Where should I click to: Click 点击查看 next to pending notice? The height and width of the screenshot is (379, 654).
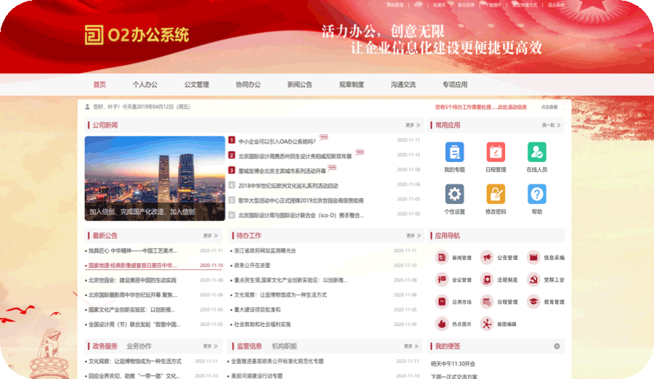pos(549,107)
